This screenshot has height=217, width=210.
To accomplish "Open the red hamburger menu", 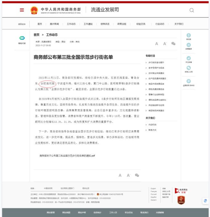I will pos(22,10).
